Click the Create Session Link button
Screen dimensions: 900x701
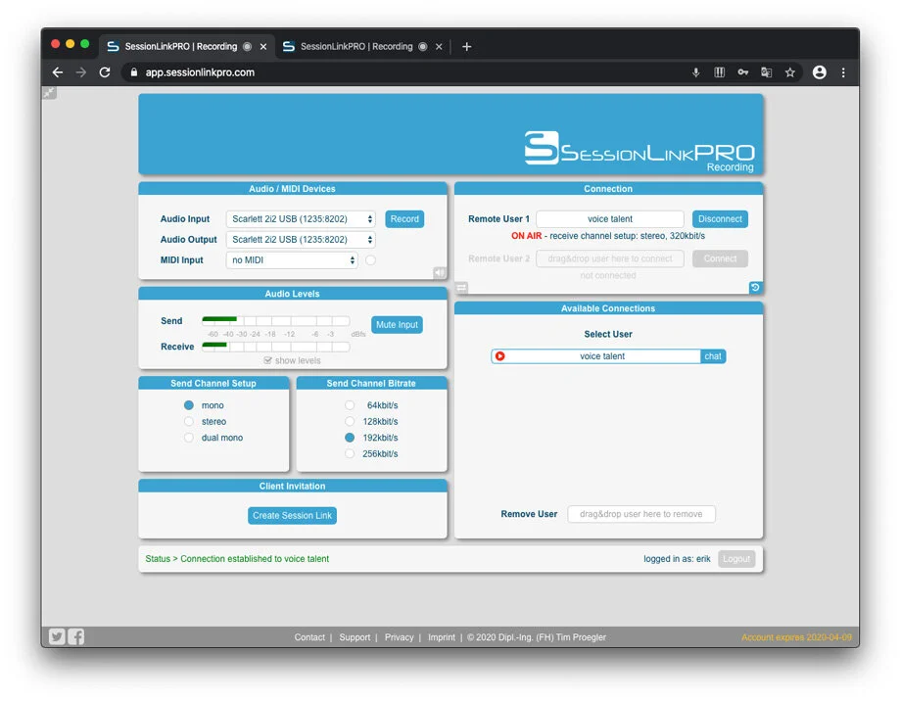point(292,515)
